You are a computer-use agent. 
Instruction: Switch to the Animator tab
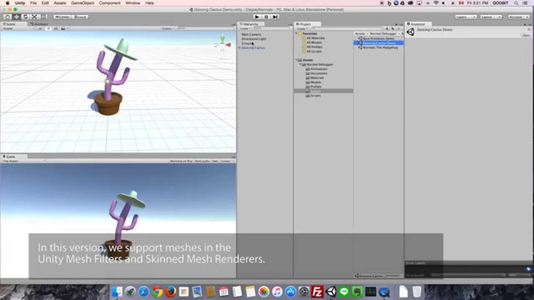40,24
